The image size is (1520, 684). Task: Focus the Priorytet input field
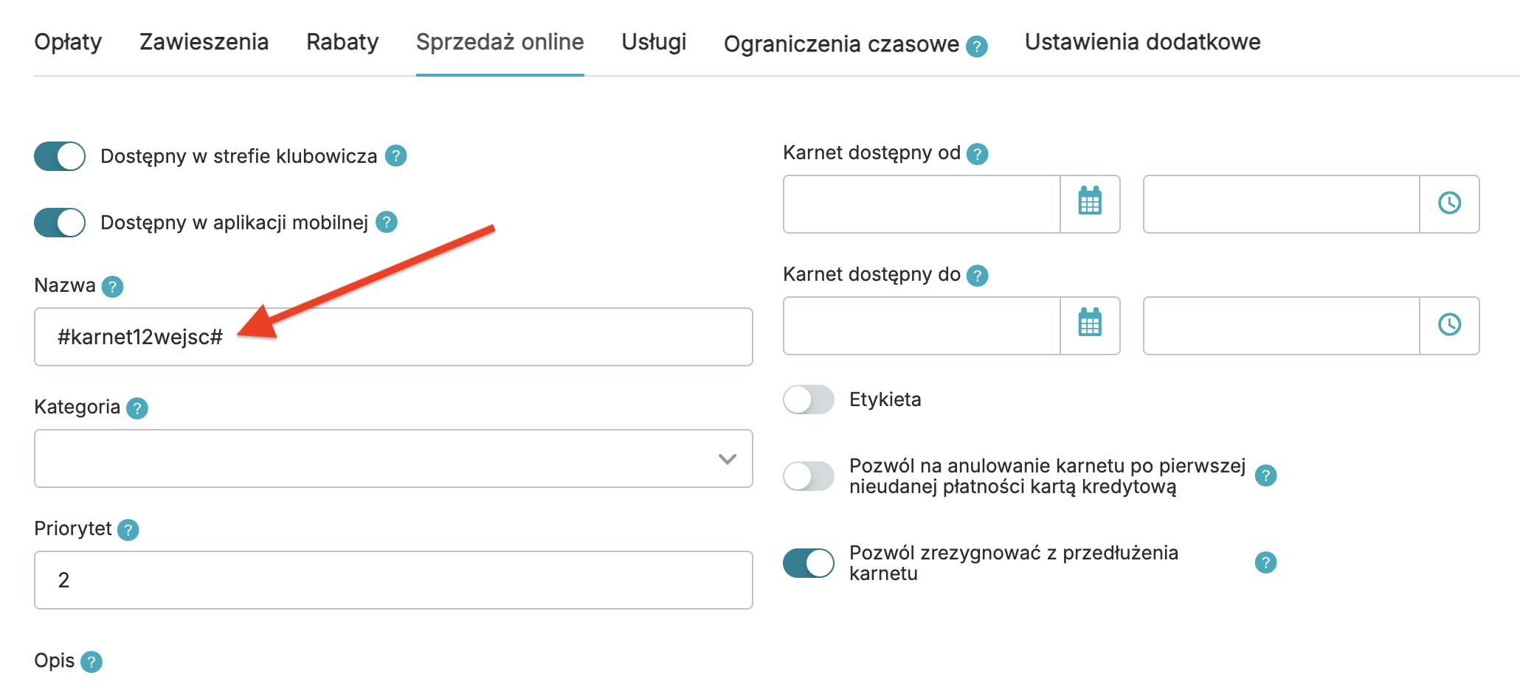pyautogui.click(x=393, y=580)
